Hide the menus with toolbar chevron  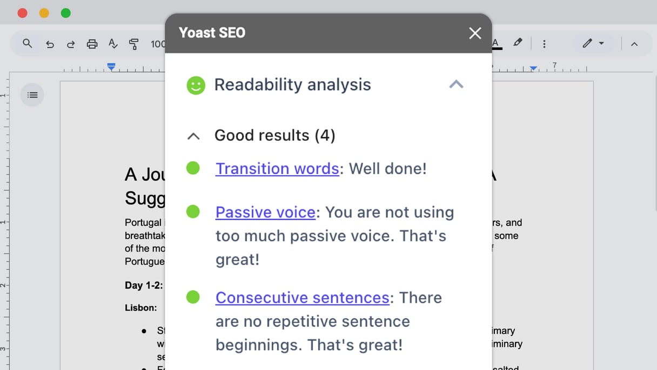point(634,44)
